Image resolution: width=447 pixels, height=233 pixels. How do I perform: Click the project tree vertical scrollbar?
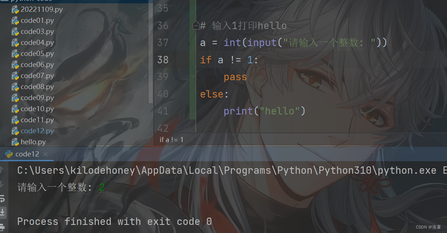tap(150, 52)
